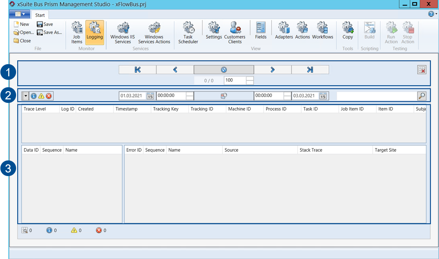Go to the last log page
The width and height of the screenshot is (439, 259).
(x=310, y=70)
